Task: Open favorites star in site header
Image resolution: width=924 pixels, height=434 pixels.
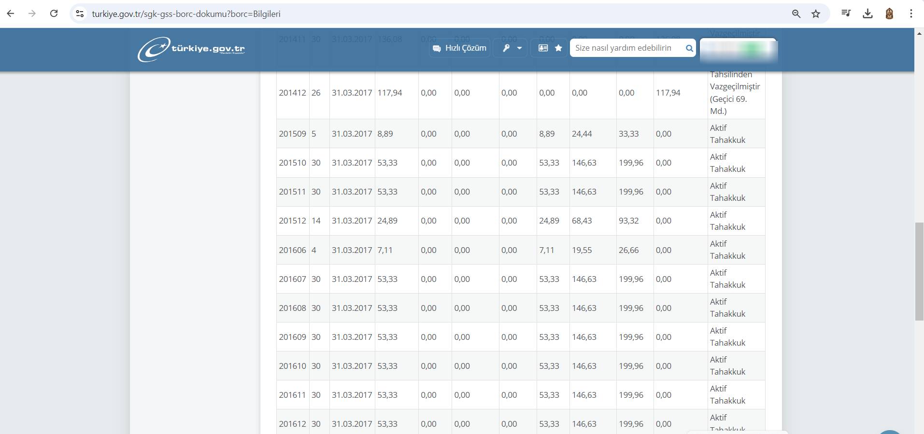Action: (x=558, y=48)
